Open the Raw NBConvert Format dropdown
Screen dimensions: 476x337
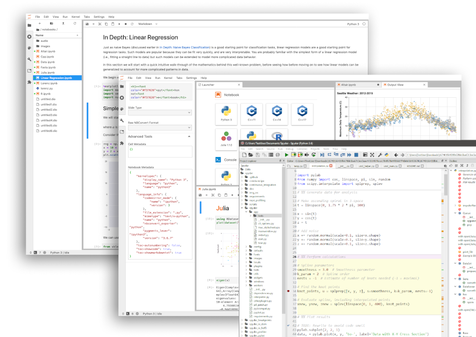pos(159,127)
